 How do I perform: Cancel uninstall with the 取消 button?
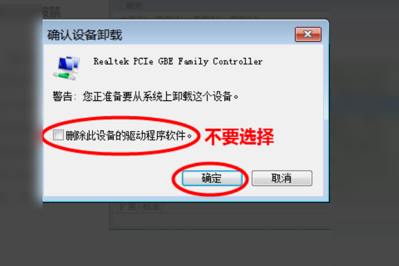pos(282,178)
